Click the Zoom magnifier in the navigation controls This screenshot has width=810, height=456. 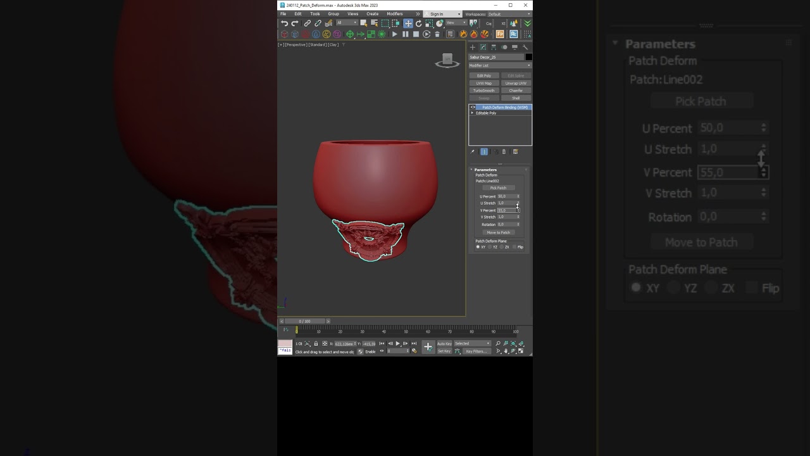[x=498, y=343]
